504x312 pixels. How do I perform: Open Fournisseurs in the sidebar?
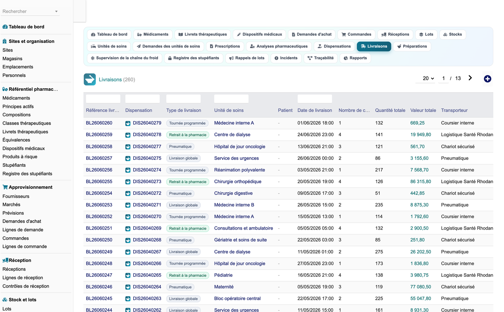click(x=16, y=196)
